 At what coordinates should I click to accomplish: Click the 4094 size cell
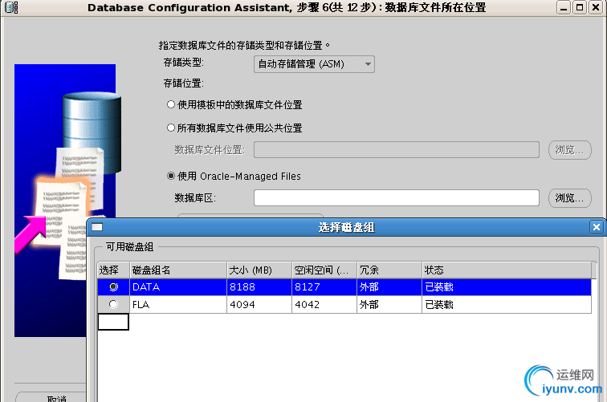click(259, 304)
